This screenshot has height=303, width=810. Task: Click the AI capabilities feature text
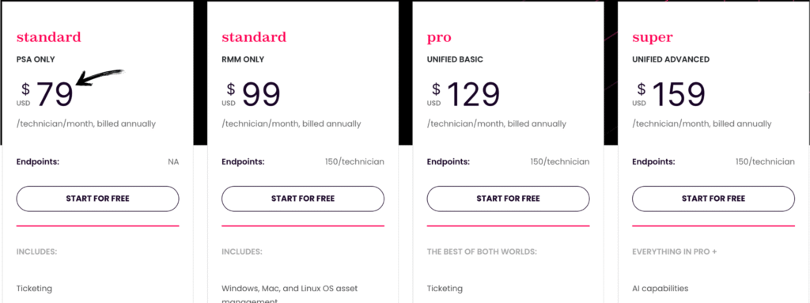pyautogui.click(x=660, y=289)
